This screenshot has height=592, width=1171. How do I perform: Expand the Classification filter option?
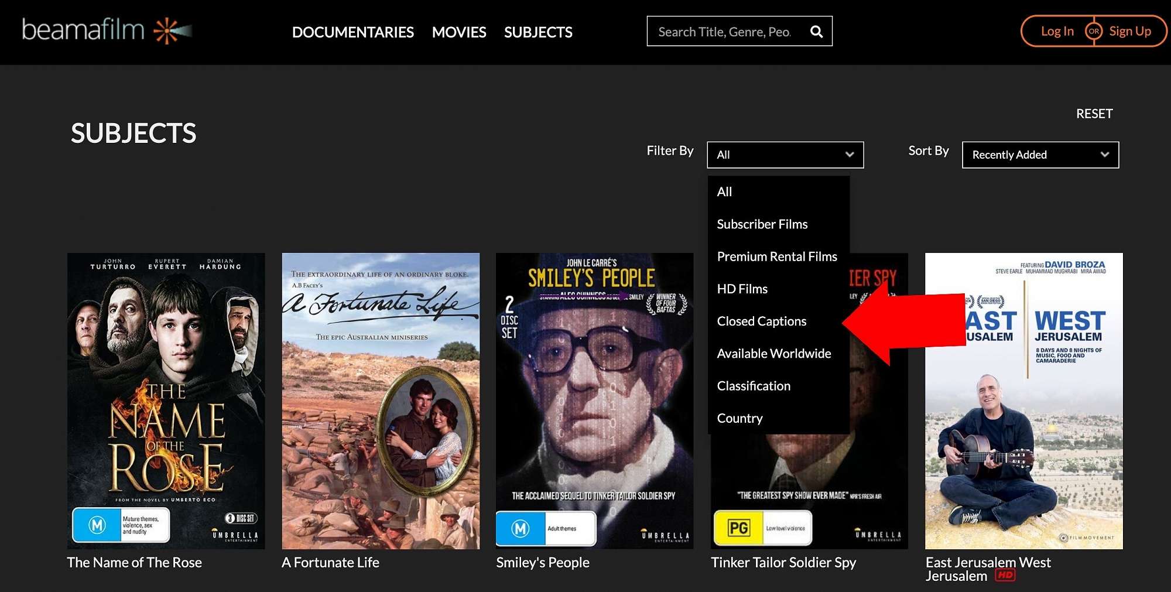pyautogui.click(x=754, y=386)
